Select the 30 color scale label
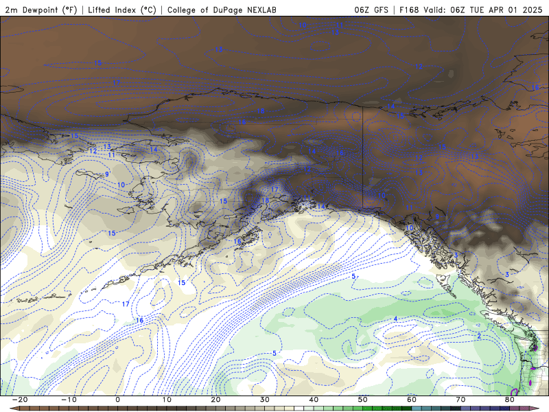This screenshot has height=412, width=549. point(265,400)
